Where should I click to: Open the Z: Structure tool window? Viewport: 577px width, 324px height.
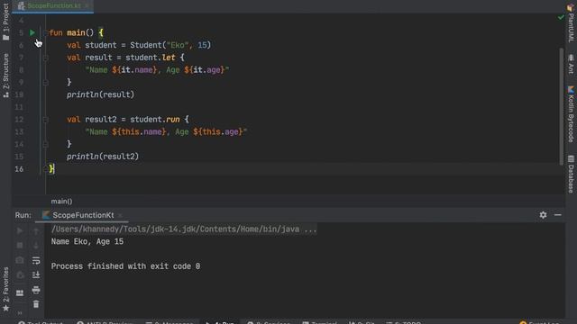coord(5,76)
